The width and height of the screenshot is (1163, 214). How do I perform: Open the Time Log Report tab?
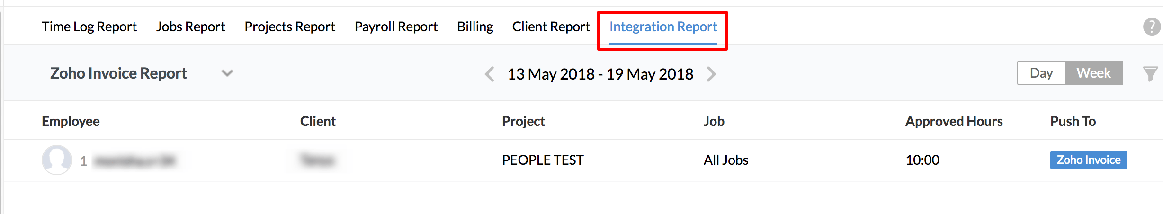tap(89, 27)
